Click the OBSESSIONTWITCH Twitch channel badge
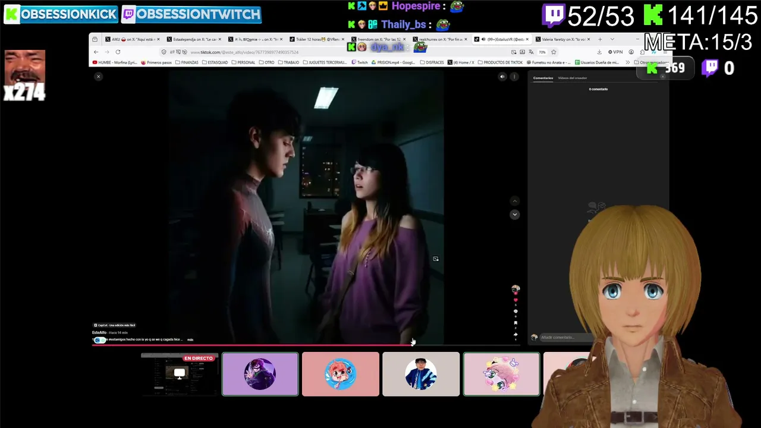The image size is (761, 428). tap(191, 14)
